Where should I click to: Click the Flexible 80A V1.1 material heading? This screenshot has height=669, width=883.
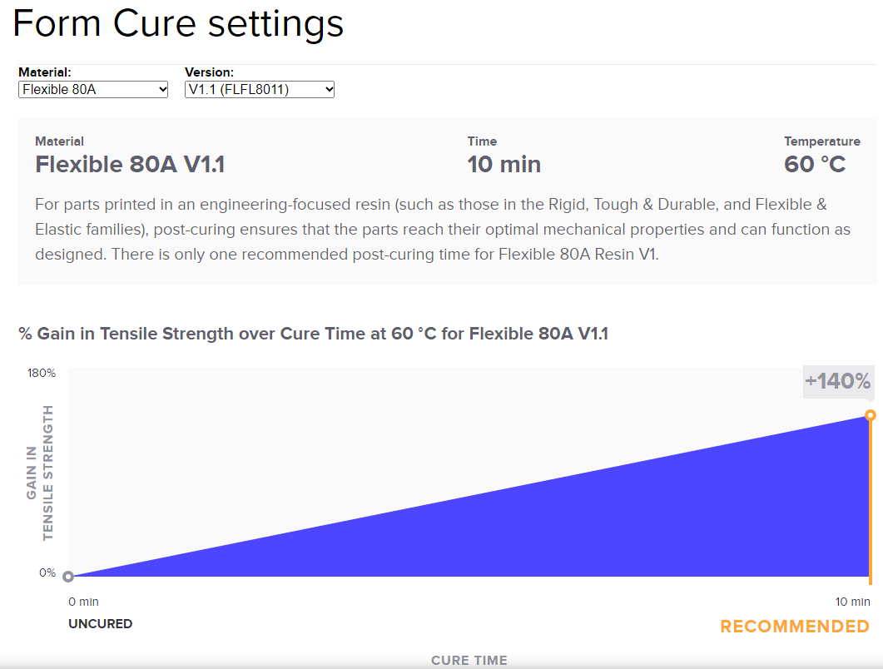tap(130, 165)
